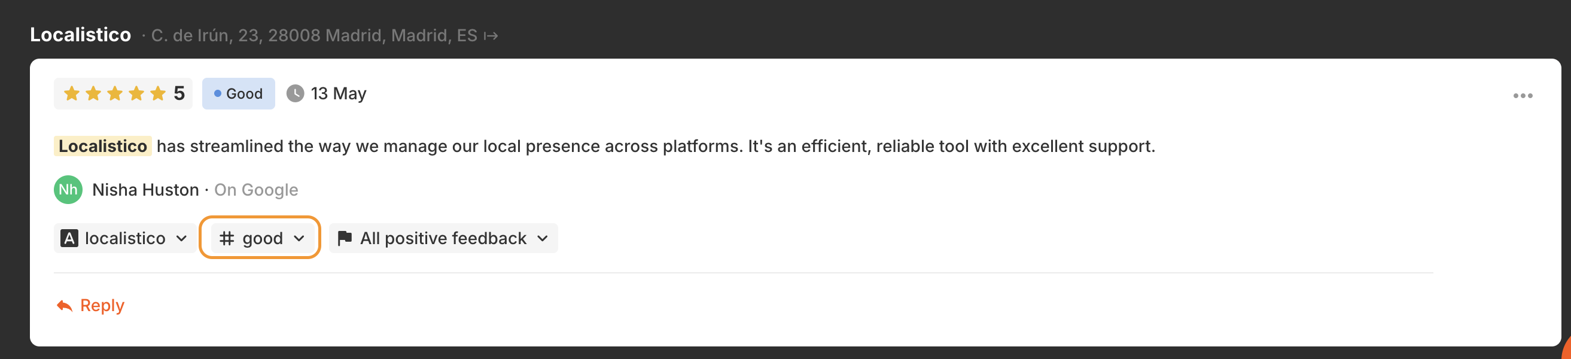1571x359 pixels.
Task: Click the C. de Irún address text
Action: pyautogui.click(x=314, y=35)
